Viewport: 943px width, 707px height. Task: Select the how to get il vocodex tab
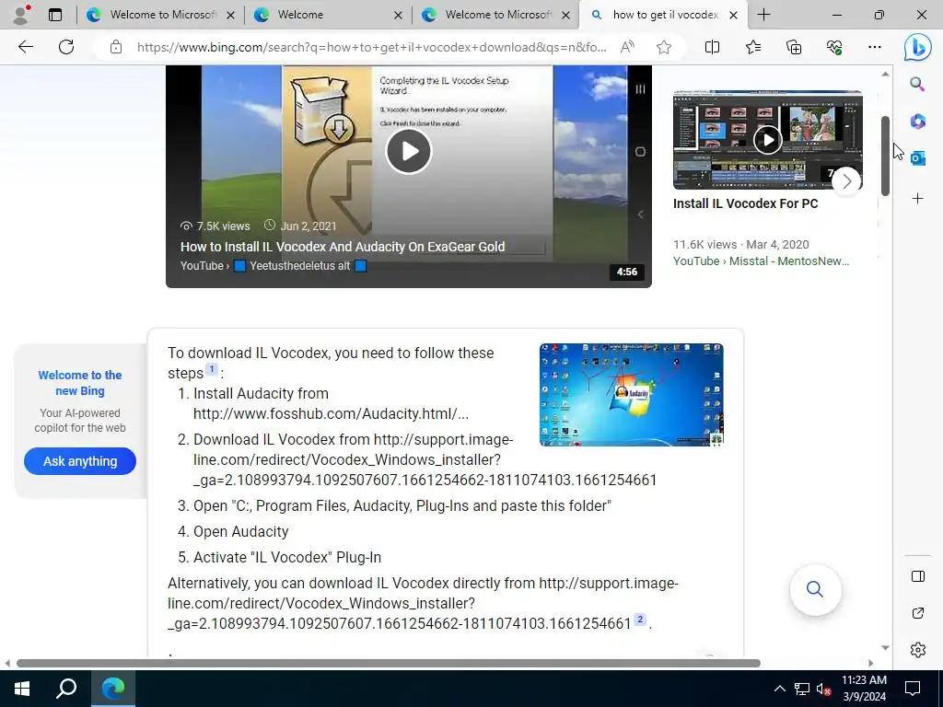click(x=665, y=15)
